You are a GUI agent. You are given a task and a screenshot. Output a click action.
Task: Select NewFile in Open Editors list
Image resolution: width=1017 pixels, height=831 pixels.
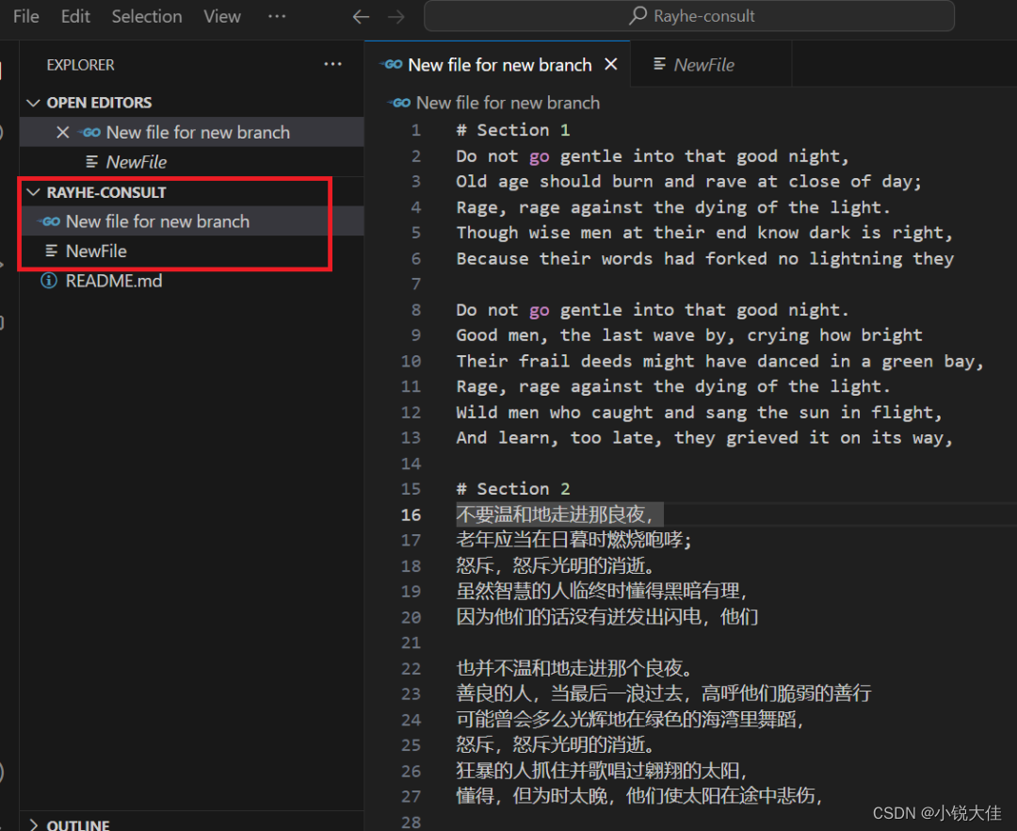click(x=191, y=161)
